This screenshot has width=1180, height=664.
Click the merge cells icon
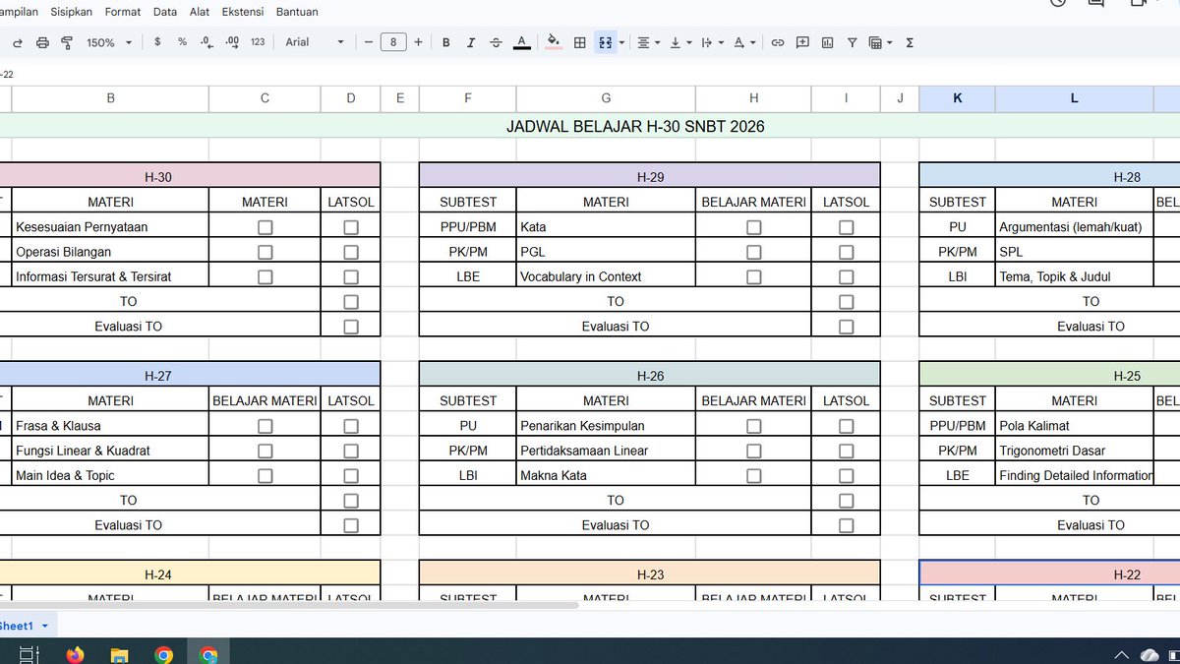point(605,42)
